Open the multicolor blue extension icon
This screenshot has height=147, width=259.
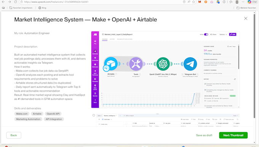pyautogui.click(x=218, y=2)
